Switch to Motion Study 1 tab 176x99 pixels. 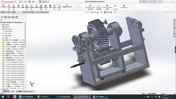coord(28,92)
